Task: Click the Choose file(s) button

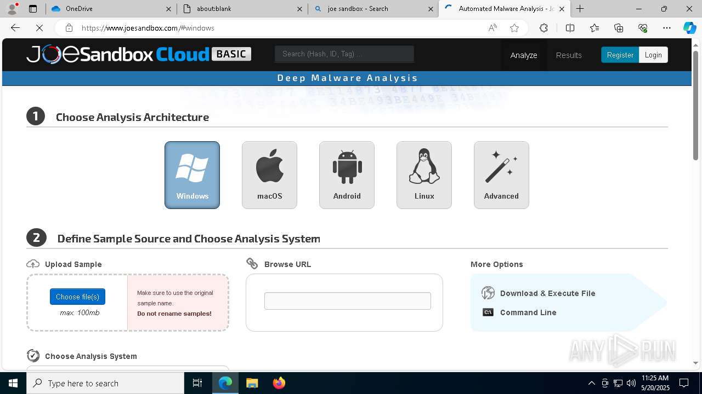Action: pos(77,297)
